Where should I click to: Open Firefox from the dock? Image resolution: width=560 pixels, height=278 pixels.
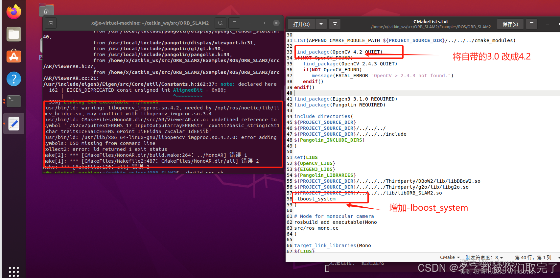[x=14, y=12]
